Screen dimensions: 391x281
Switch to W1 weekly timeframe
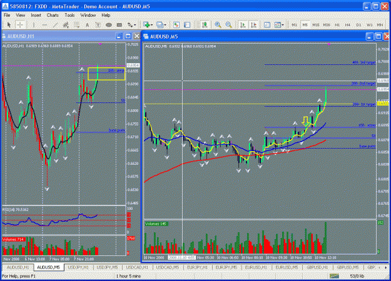pos(369,25)
